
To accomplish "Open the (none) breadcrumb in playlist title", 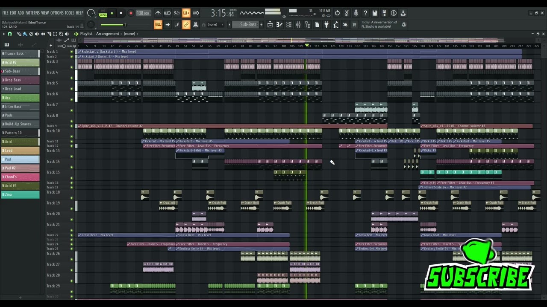I will tap(129, 34).
